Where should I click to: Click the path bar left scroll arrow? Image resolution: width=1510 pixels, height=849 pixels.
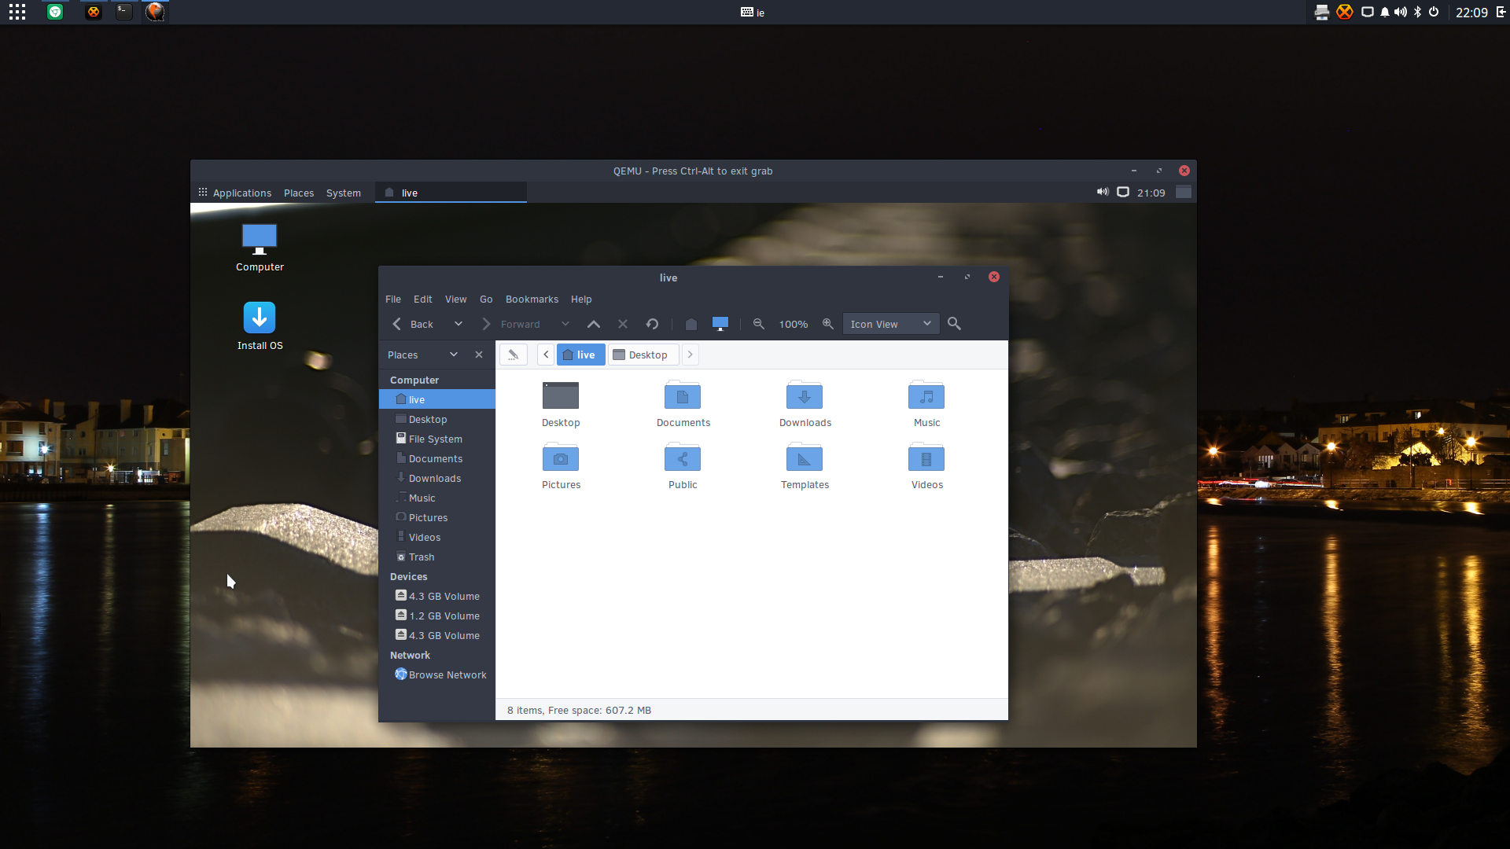click(546, 355)
